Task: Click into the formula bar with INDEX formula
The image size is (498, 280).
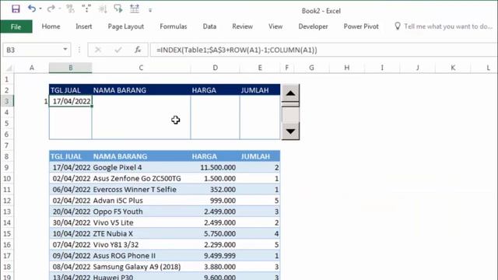Action: [324, 50]
